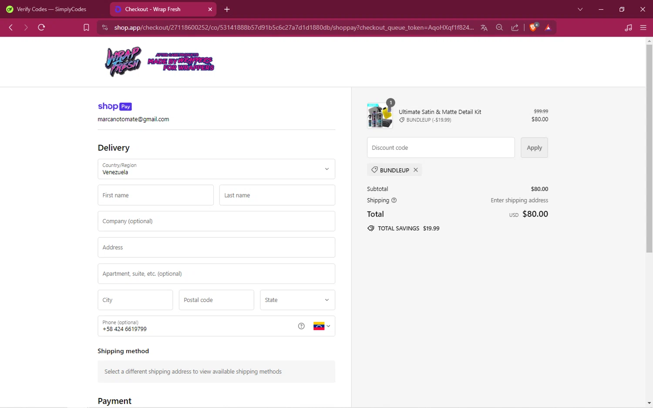Click the Ultimate Satin & Matte Detail Kit thumbnail

[380, 115]
